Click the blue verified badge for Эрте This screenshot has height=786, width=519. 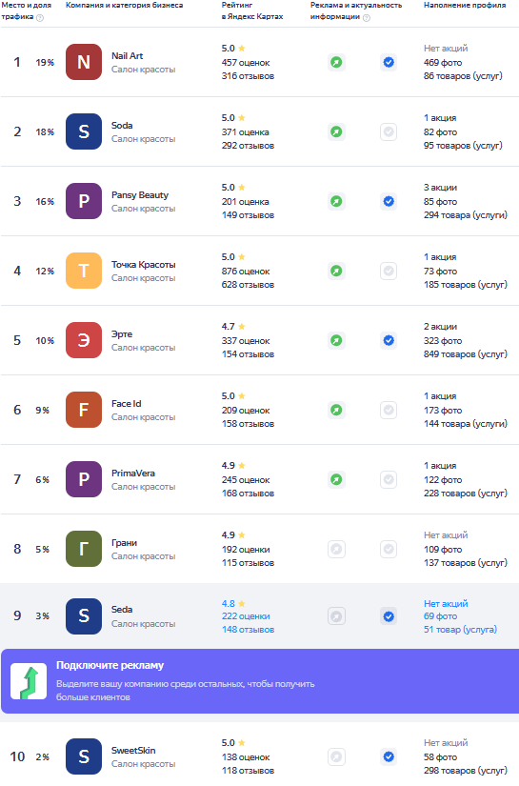(x=389, y=340)
